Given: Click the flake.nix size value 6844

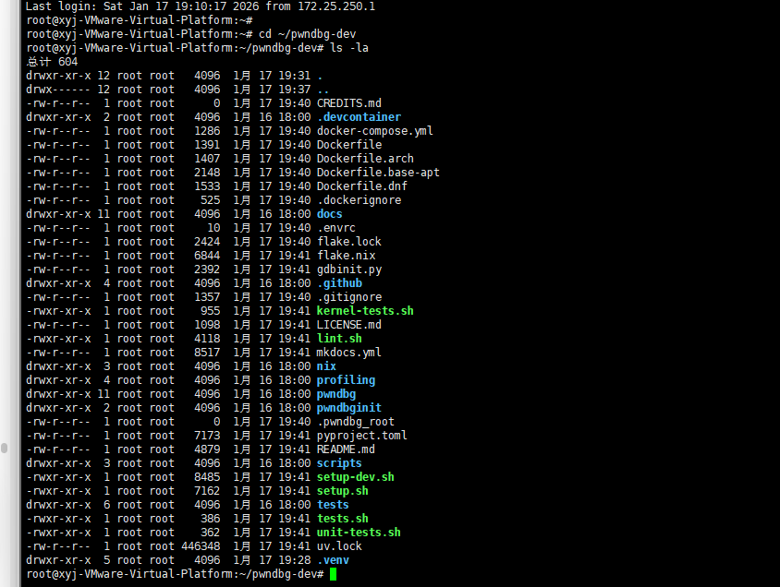Looking at the screenshot, I should (207, 256).
